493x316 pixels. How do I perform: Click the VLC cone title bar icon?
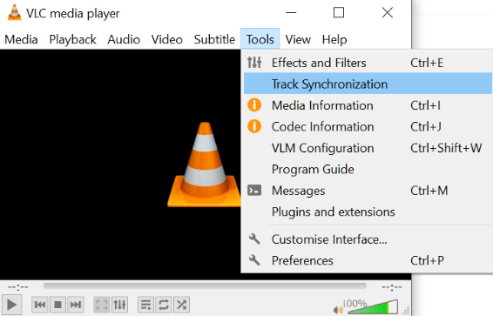[x=15, y=13]
